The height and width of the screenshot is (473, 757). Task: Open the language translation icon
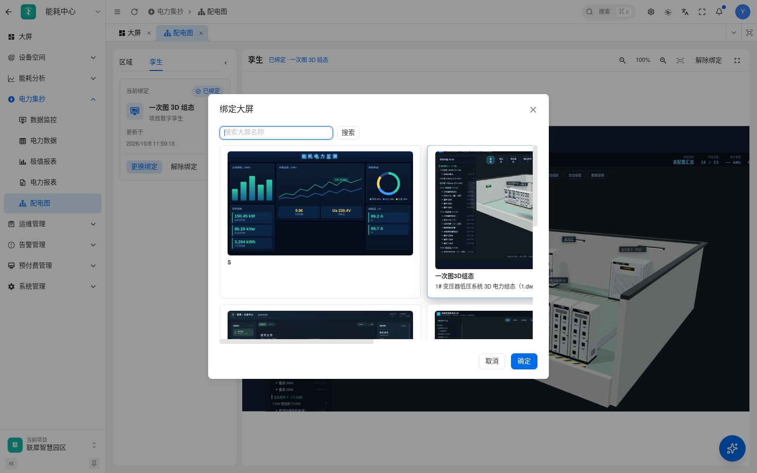(685, 12)
